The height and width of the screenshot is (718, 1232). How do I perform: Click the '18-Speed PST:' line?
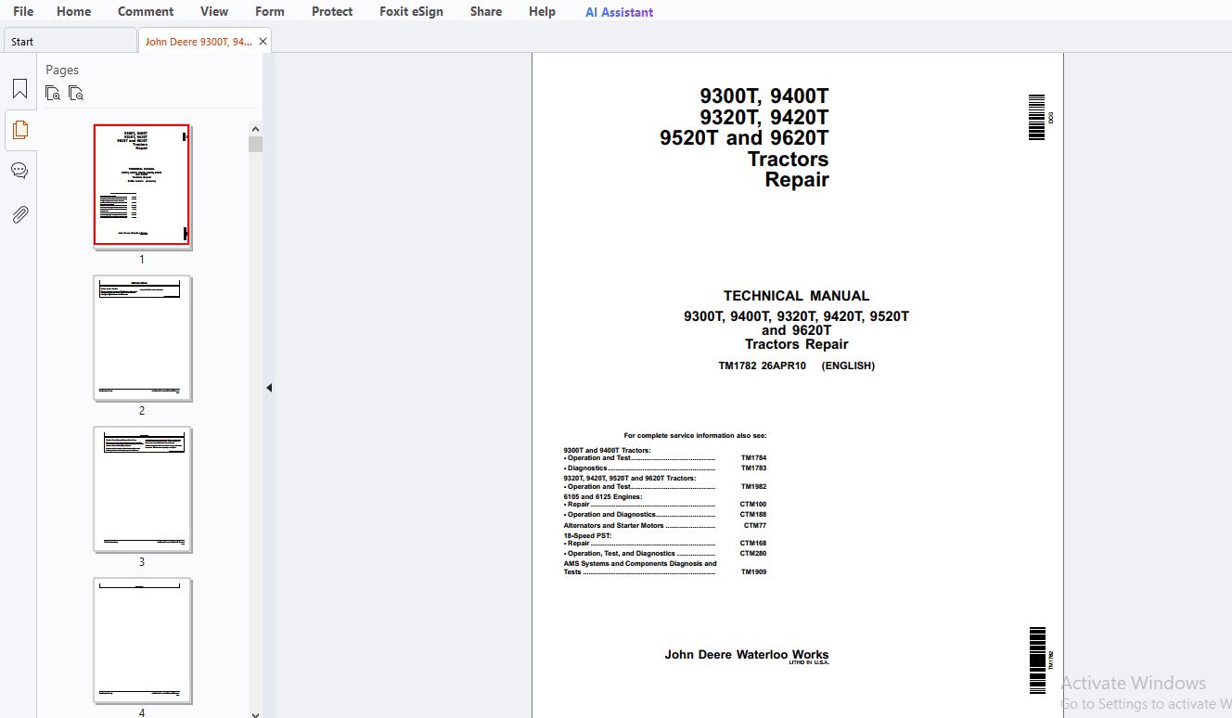pyautogui.click(x=586, y=536)
